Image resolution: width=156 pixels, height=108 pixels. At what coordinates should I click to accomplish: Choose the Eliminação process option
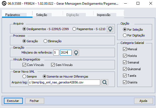tap(52, 41)
